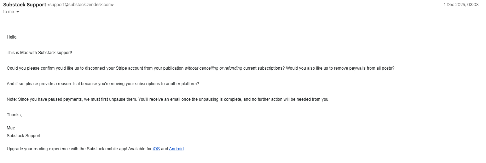Click the "Mac" signature name

pos(11,128)
